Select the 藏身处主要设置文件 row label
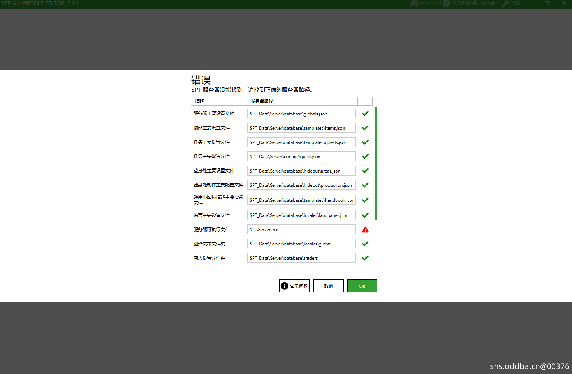 point(214,171)
